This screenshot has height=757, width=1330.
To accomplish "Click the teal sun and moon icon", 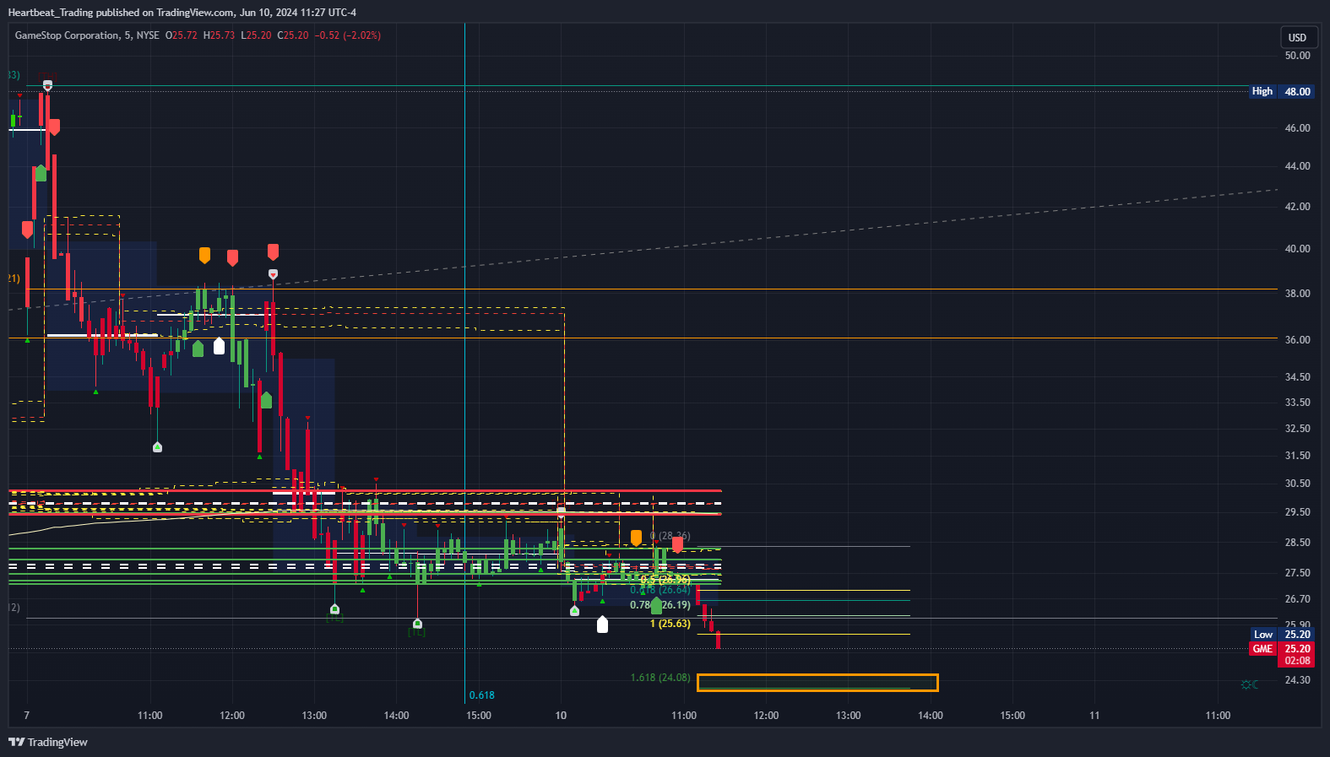I will click(x=1250, y=684).
